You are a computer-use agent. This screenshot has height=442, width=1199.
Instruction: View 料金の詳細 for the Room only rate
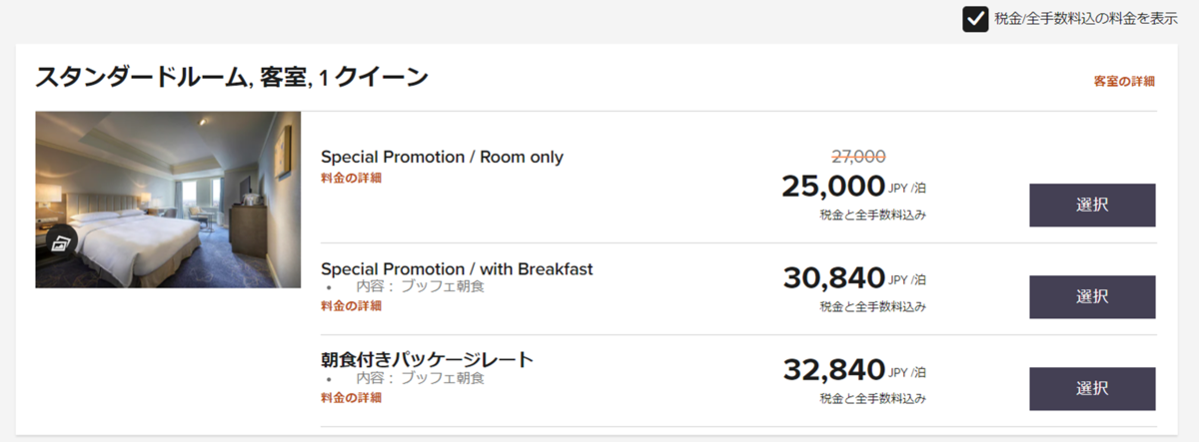tap(351, 179)
